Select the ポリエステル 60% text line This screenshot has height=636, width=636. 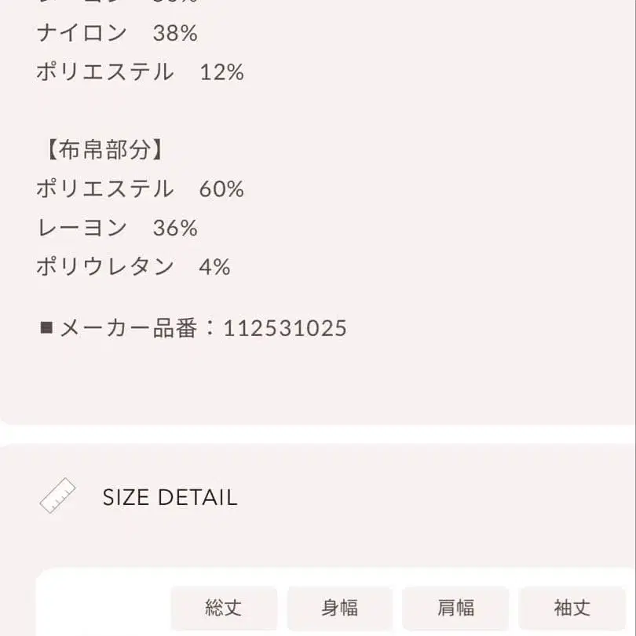coord(138,188)
